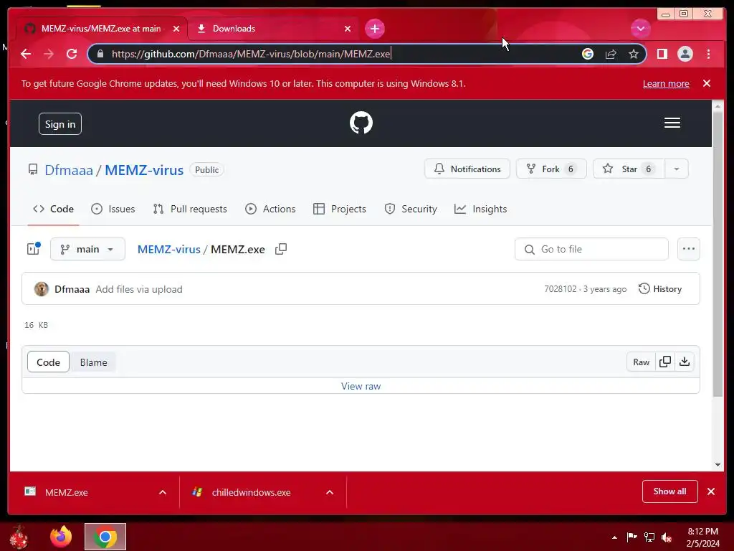Image resolution: width=734 pixels, height=551 pixels.
Task: Open the GitHub hamburger menu
Action: tap(672, 123)
